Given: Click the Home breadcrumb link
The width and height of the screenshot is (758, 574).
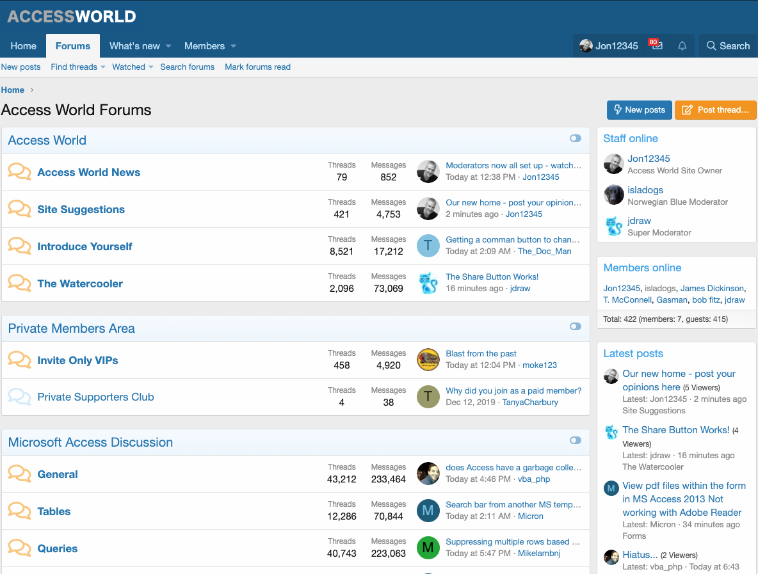Looking at the screenshot, I should [x=13, y=90].
